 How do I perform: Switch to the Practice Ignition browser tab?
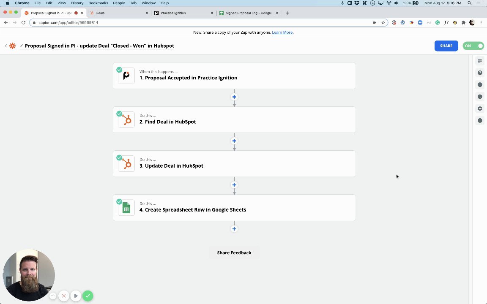(183, 13)
